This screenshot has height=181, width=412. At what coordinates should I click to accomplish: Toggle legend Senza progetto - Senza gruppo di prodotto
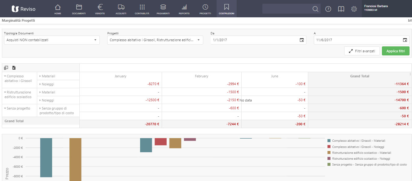tap(367, 164)
